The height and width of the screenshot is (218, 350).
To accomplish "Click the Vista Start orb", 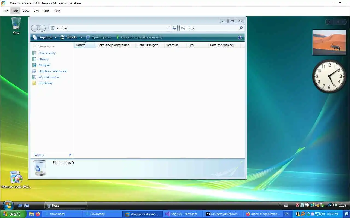I will pos(8,205).
